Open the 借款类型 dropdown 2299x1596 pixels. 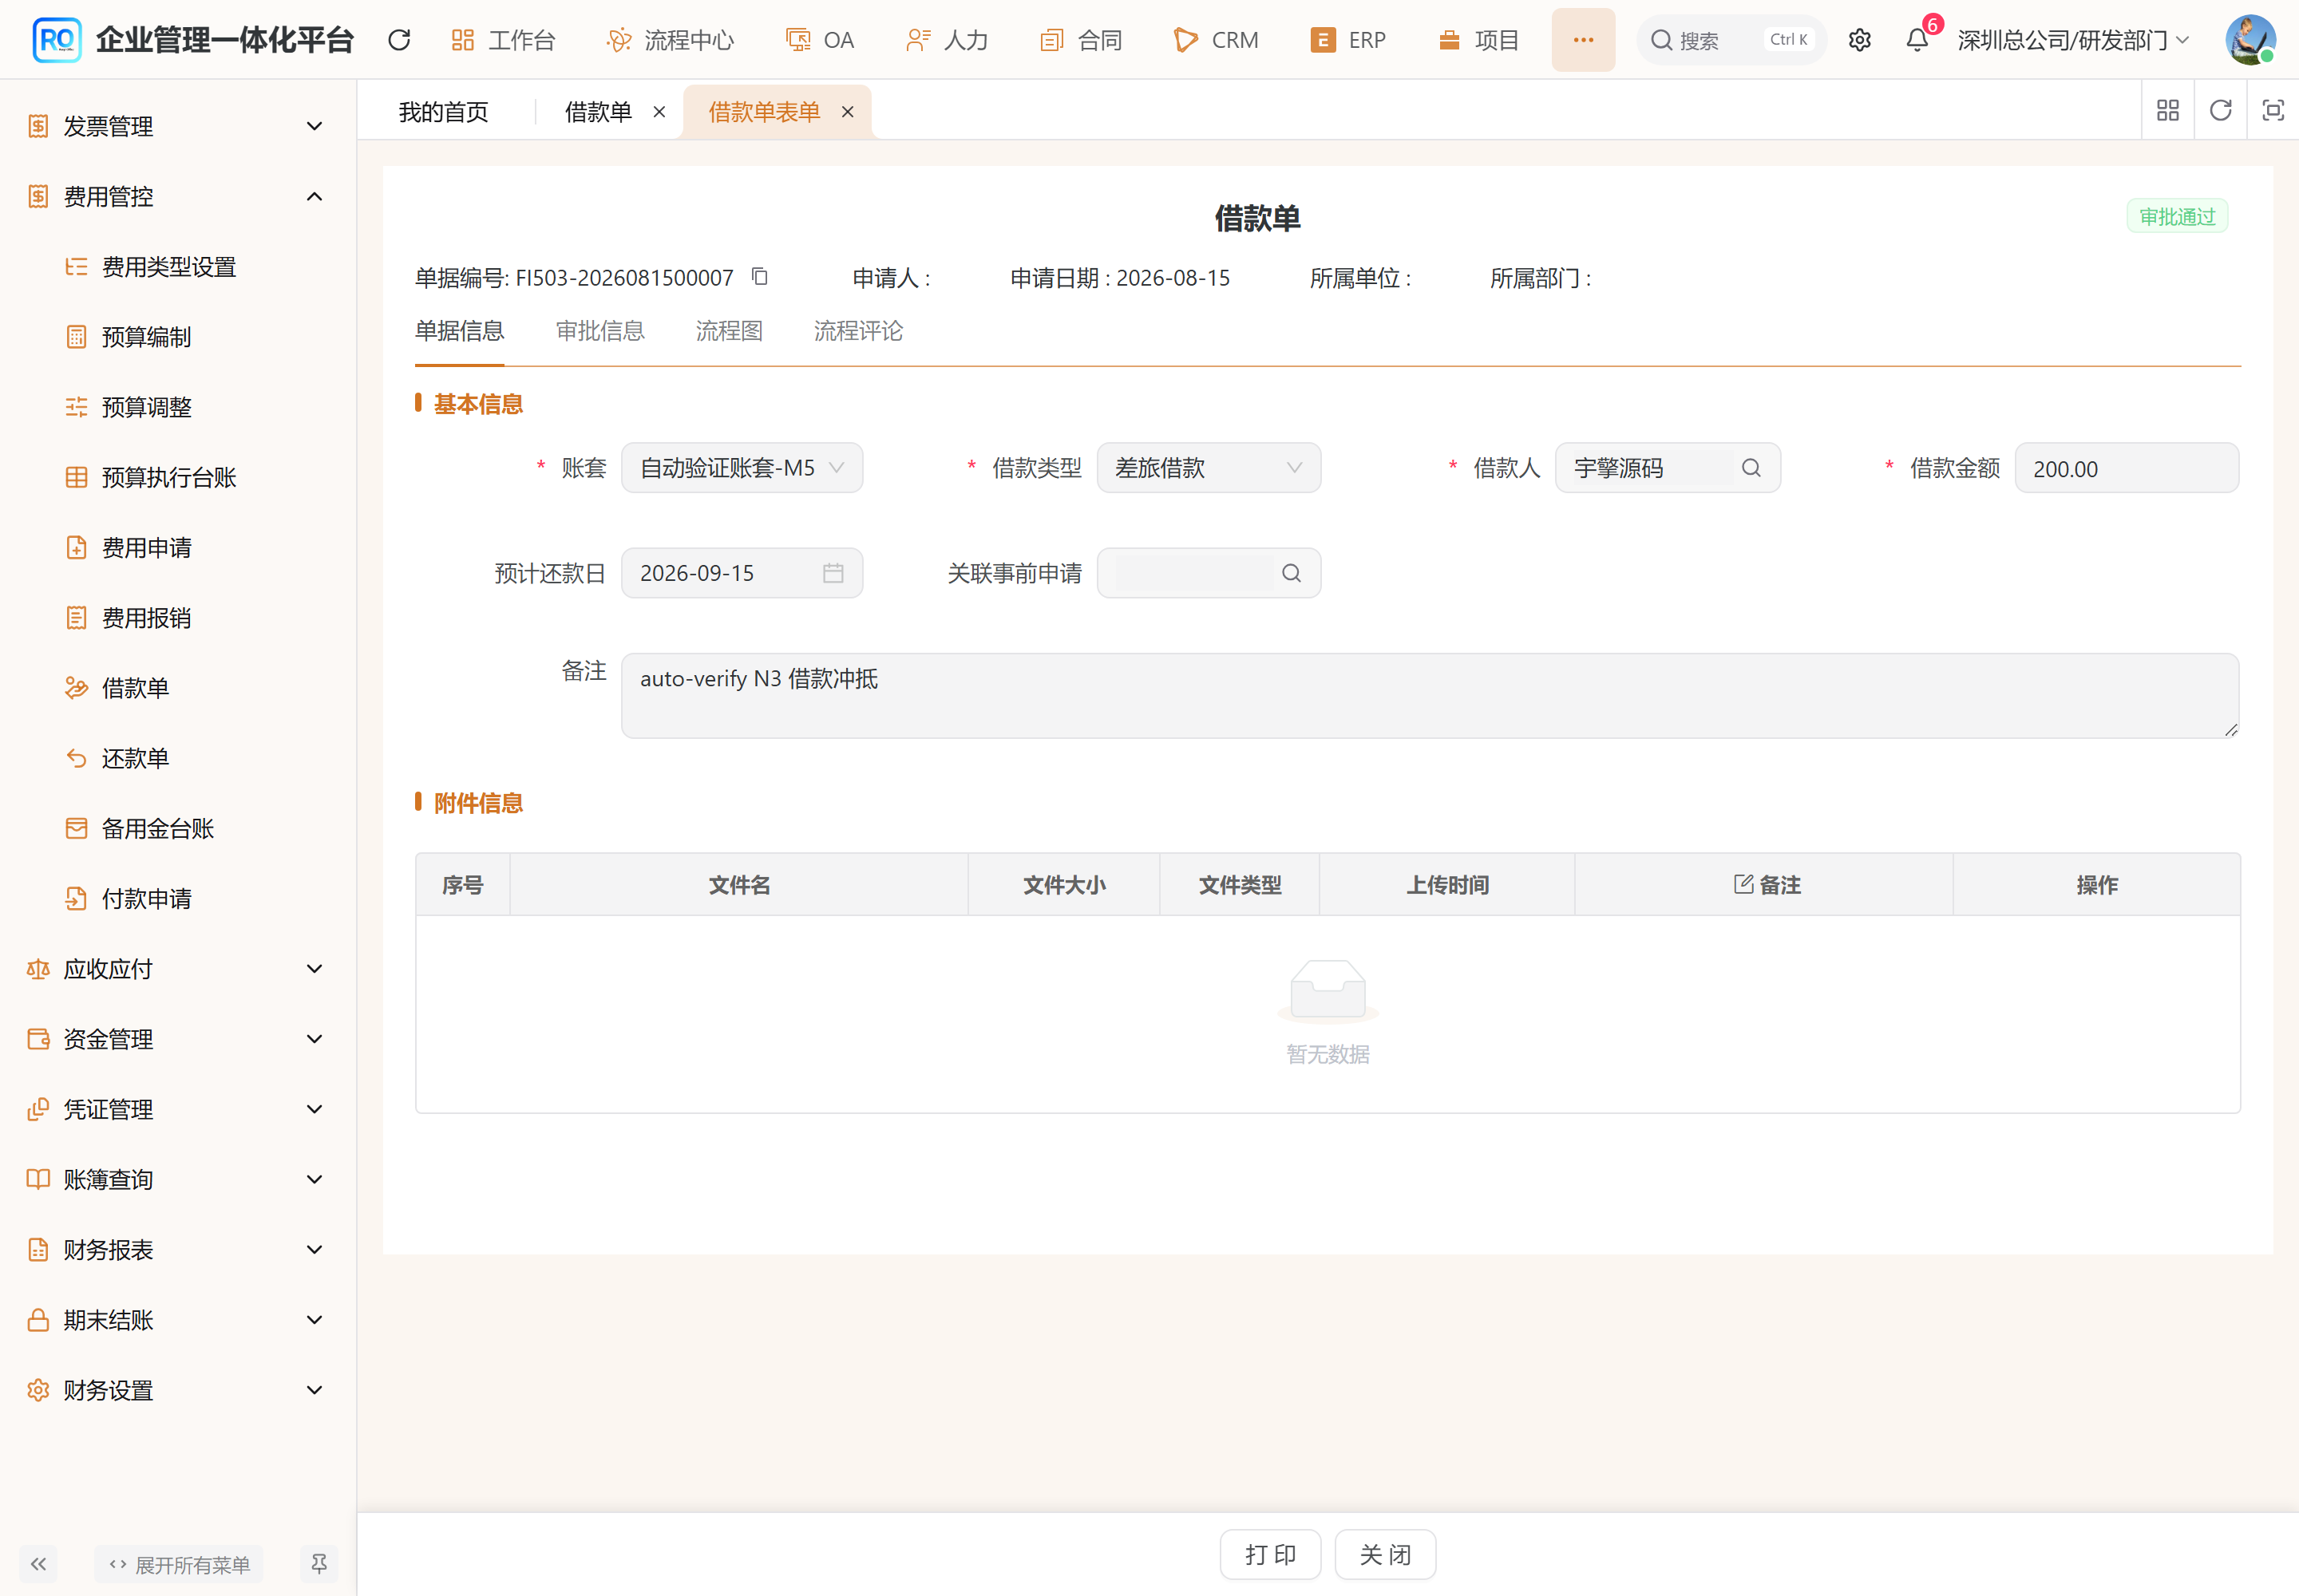pos(1209,468)
